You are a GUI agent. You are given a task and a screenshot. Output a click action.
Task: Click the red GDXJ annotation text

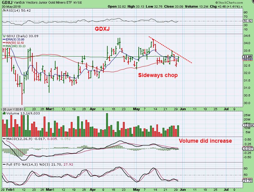102,29
